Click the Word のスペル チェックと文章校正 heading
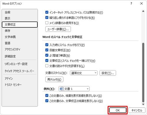Viewport: 147px width, 115px height. pos(62,37)
